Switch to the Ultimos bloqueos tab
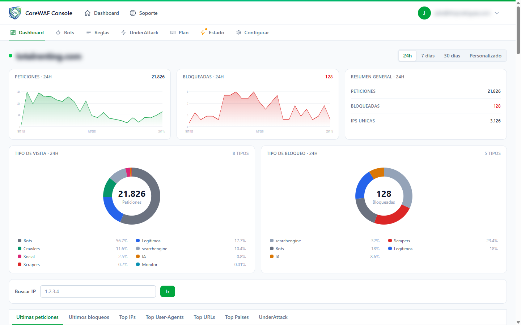This screenshot has width=521, height=325. tap(89, 317)
